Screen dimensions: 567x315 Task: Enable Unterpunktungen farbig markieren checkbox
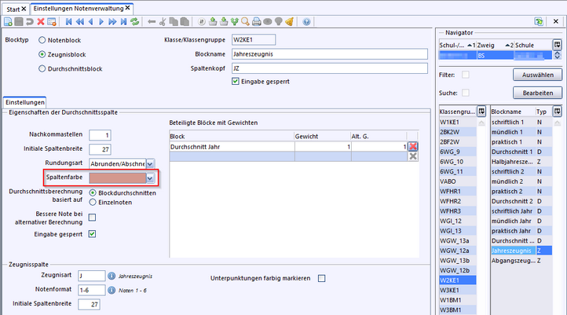[x=320, y=278]
